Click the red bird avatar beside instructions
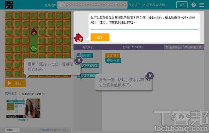Viewport: 209px width, 133px height. [x=79, y=38]
